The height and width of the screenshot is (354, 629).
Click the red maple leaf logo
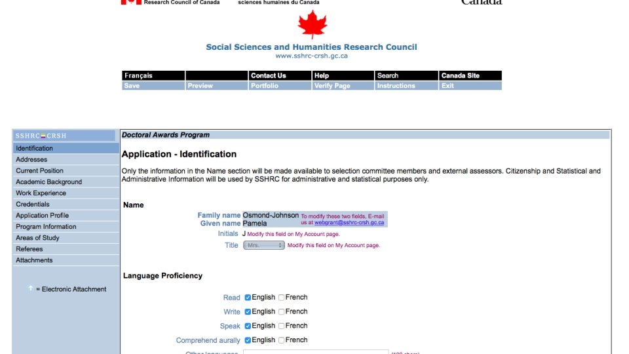(x=312, y=24)
